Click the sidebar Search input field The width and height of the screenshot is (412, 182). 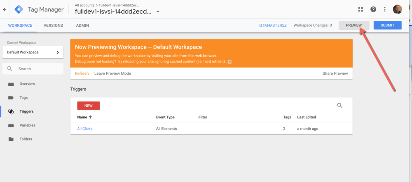click(x=33, y=69)
